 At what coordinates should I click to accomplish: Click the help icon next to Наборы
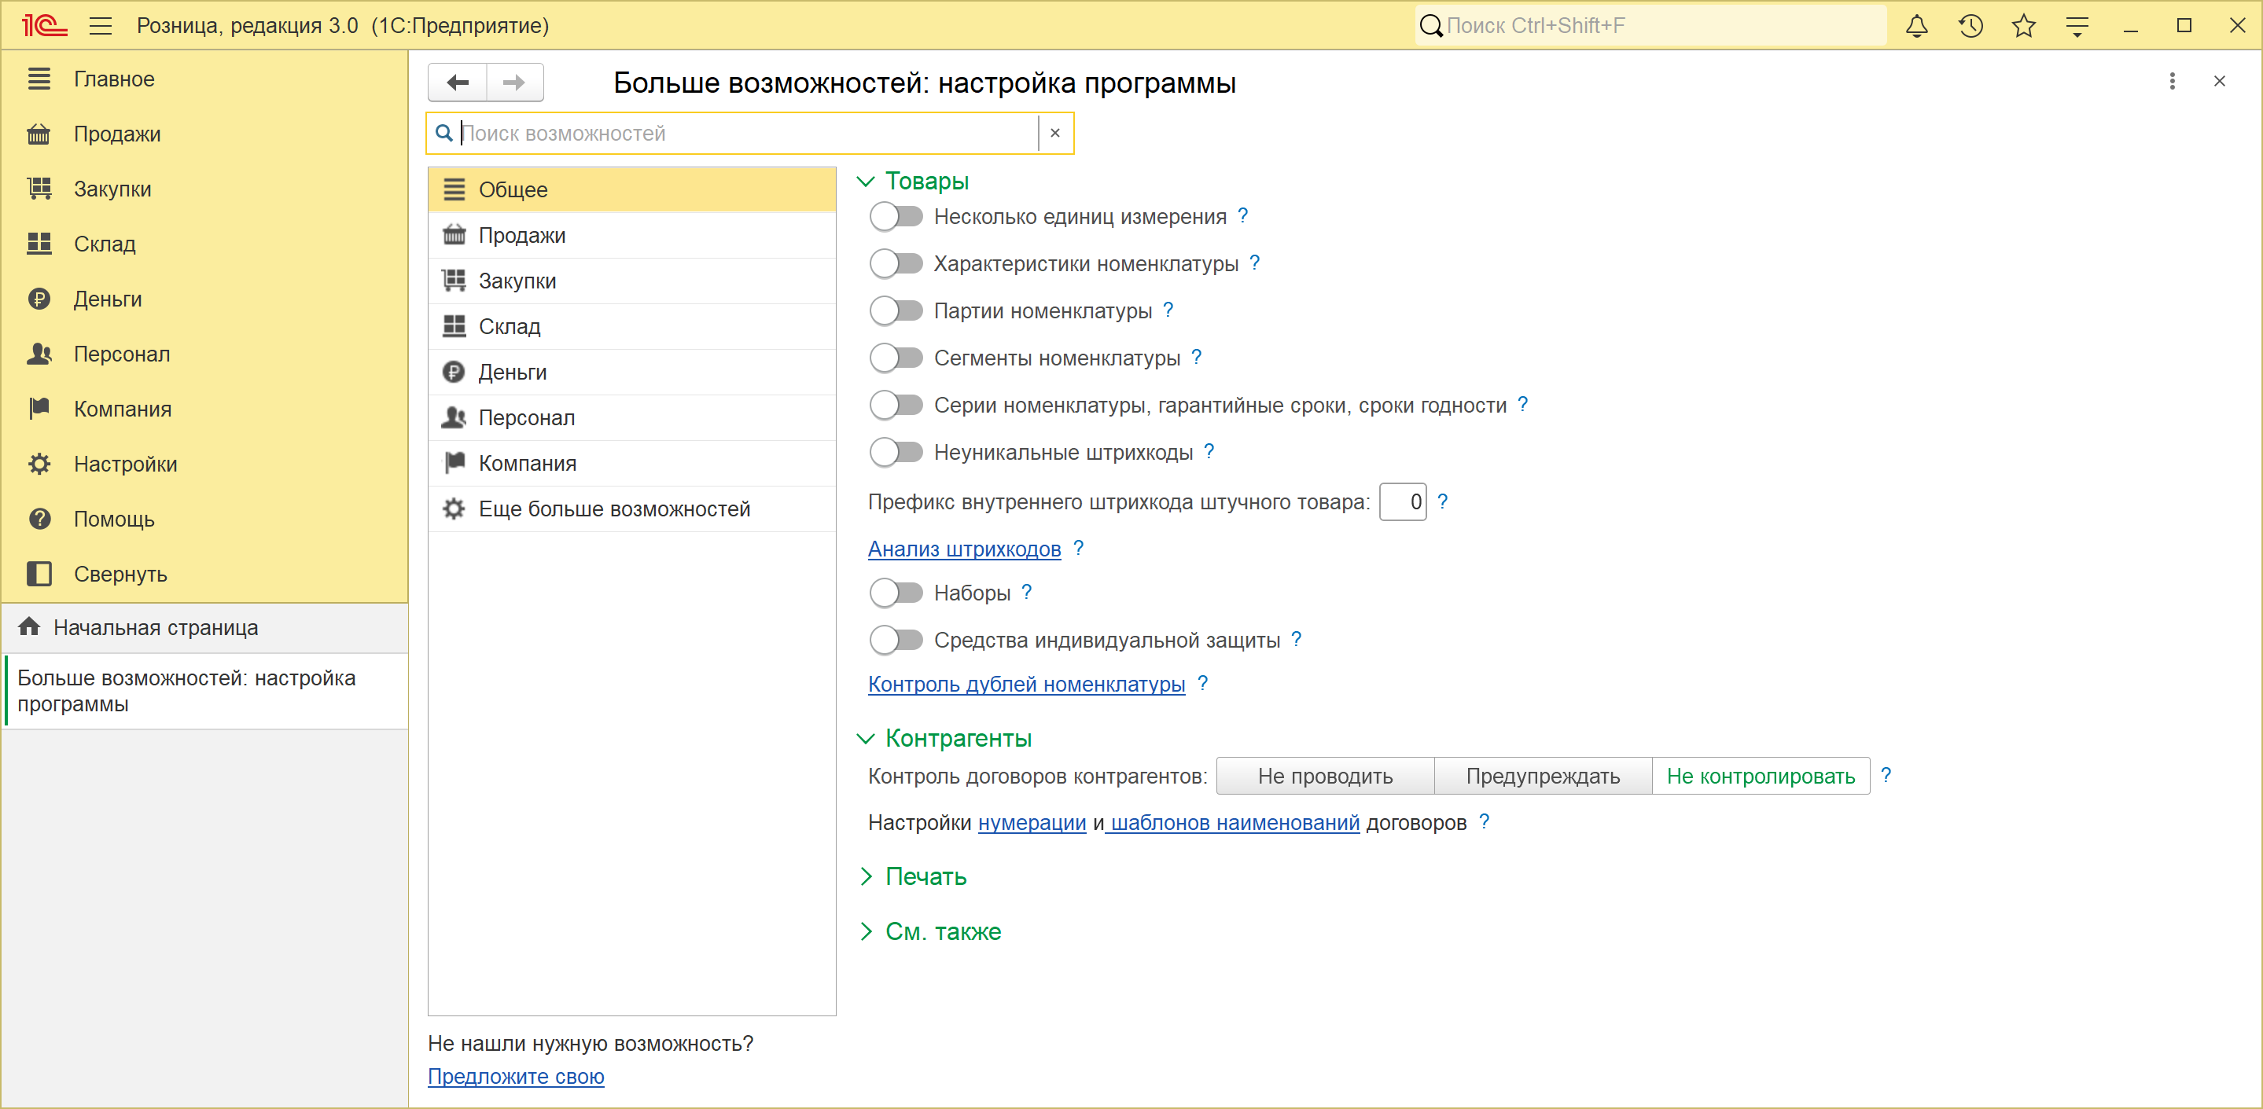pos(1026,593)
